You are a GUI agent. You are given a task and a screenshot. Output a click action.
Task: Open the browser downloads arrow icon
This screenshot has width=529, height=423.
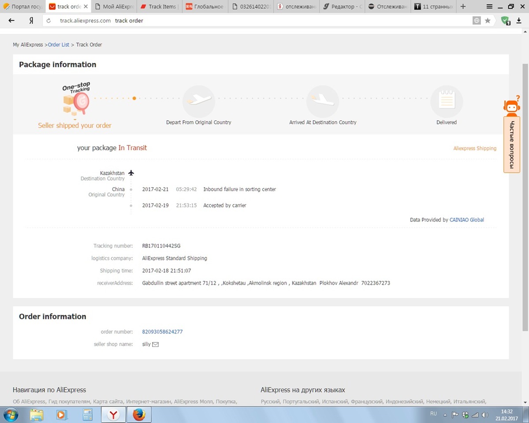[519, 20]
